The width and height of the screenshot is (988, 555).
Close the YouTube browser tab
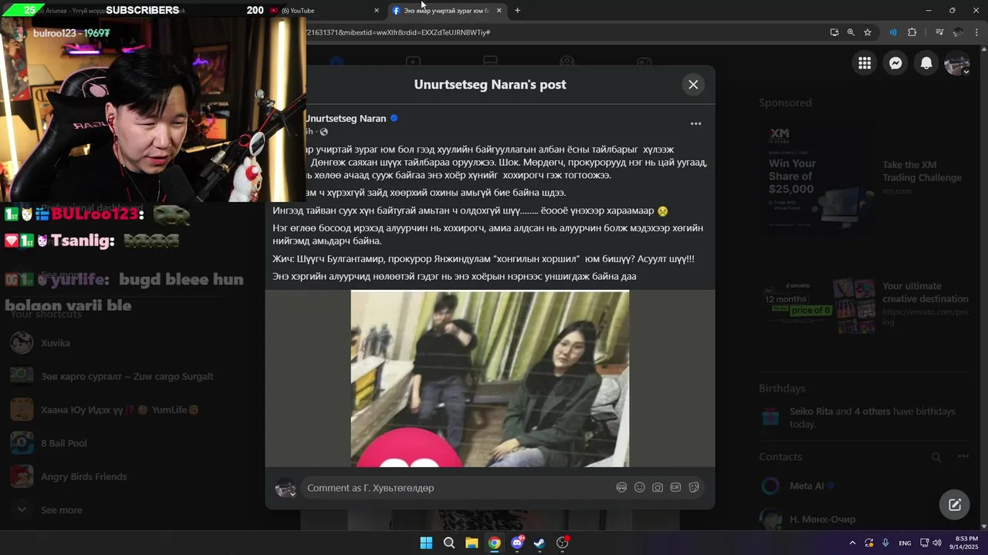[377, 11]
